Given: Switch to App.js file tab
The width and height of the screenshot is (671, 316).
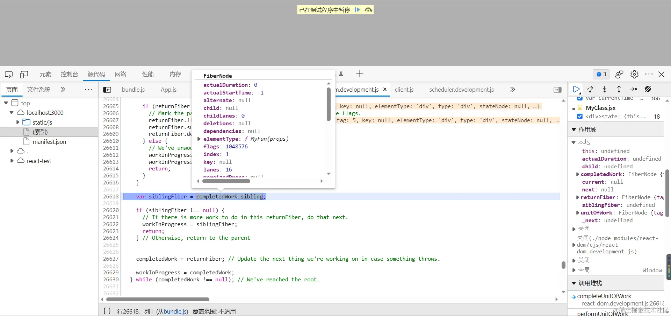Looking at the screenshot, I should tap(168, 90).
